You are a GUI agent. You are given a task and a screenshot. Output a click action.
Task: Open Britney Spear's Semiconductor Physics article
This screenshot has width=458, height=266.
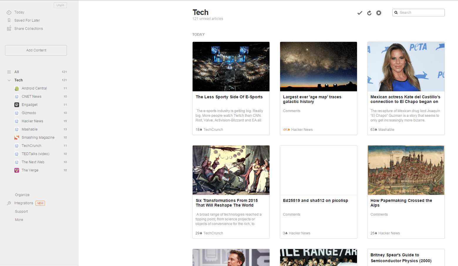tap(401, 258)
